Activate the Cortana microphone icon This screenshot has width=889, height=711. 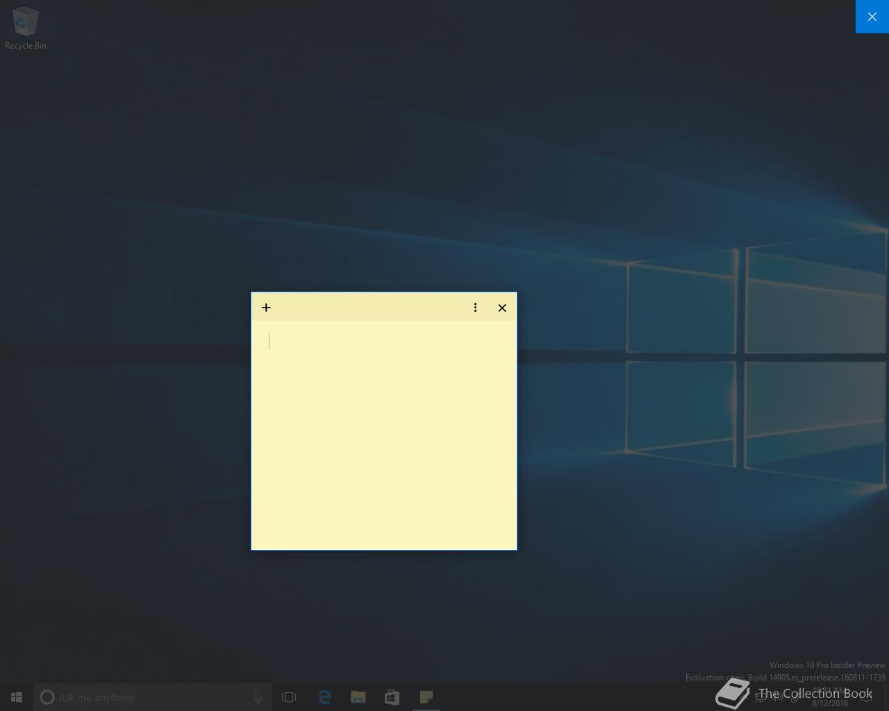tap(258, 697)
